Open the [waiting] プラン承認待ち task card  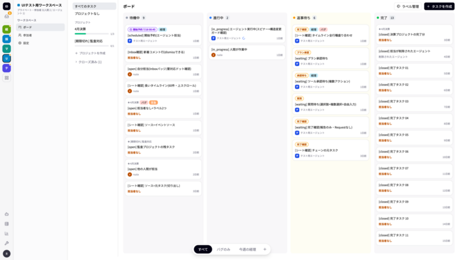pos(331,58)
